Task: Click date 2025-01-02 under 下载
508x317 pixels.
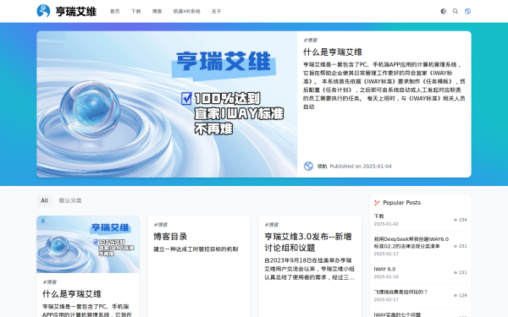Action: click(386, 224)
